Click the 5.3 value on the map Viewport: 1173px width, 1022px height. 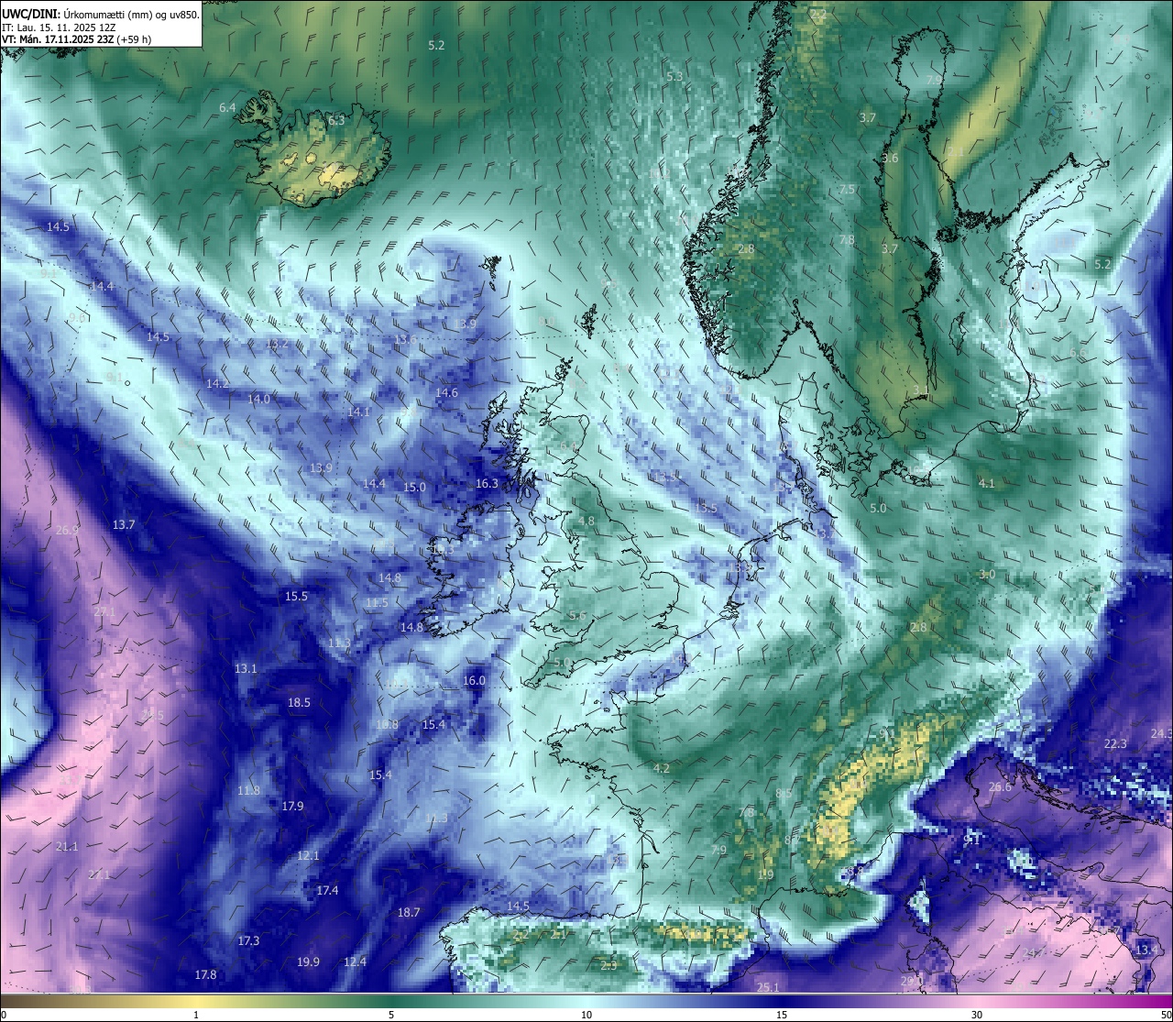674,77
